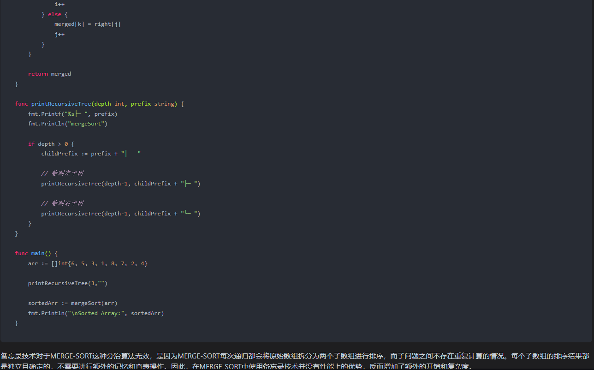Click the 'sortedArr := mergeSort(arr)' line

point(73,303)
